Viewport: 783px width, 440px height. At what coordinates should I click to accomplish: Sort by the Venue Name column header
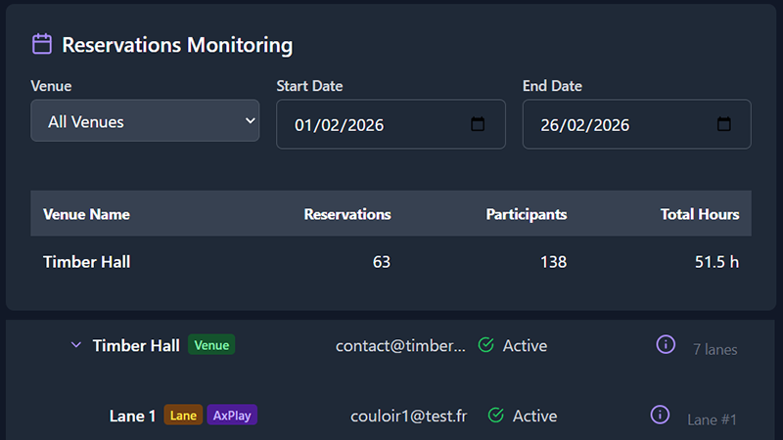(87, 214)
